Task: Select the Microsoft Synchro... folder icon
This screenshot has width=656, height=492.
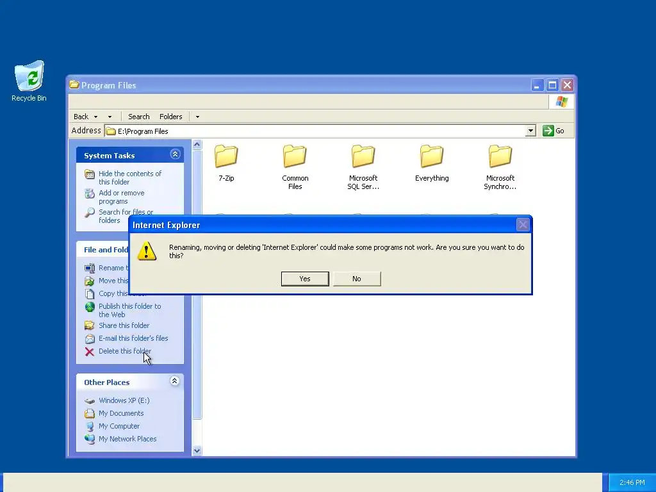Action: tap(500, 156)
